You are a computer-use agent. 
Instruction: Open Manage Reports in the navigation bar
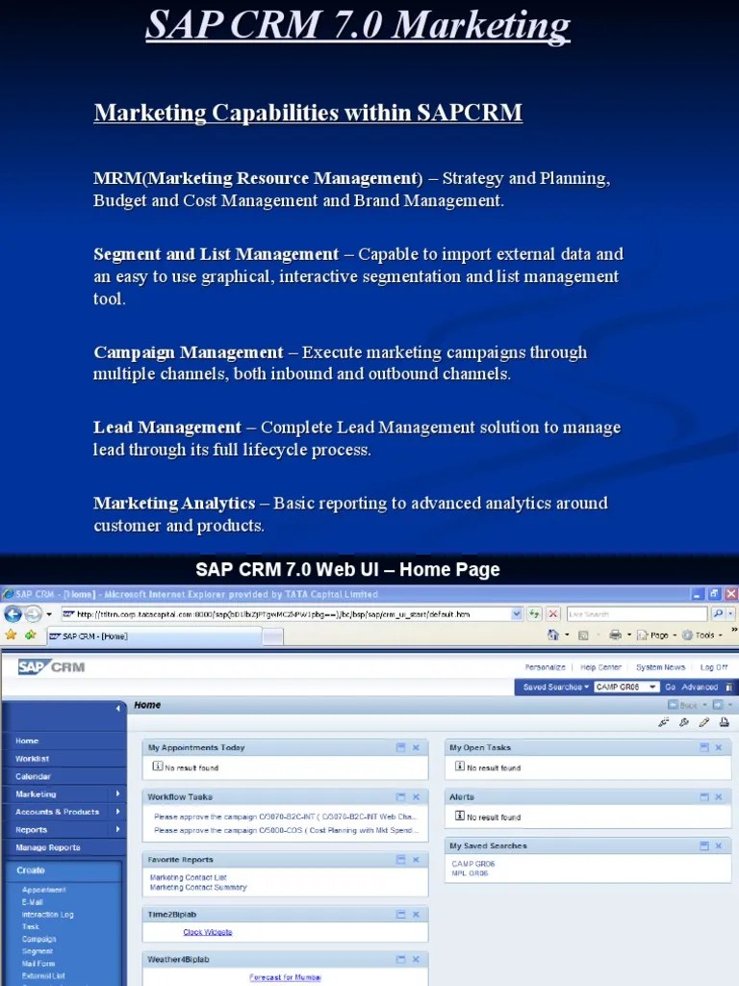click(48, 847)
